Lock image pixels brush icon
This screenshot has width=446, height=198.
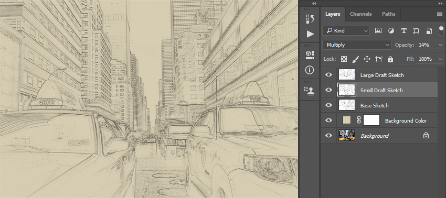356,59
